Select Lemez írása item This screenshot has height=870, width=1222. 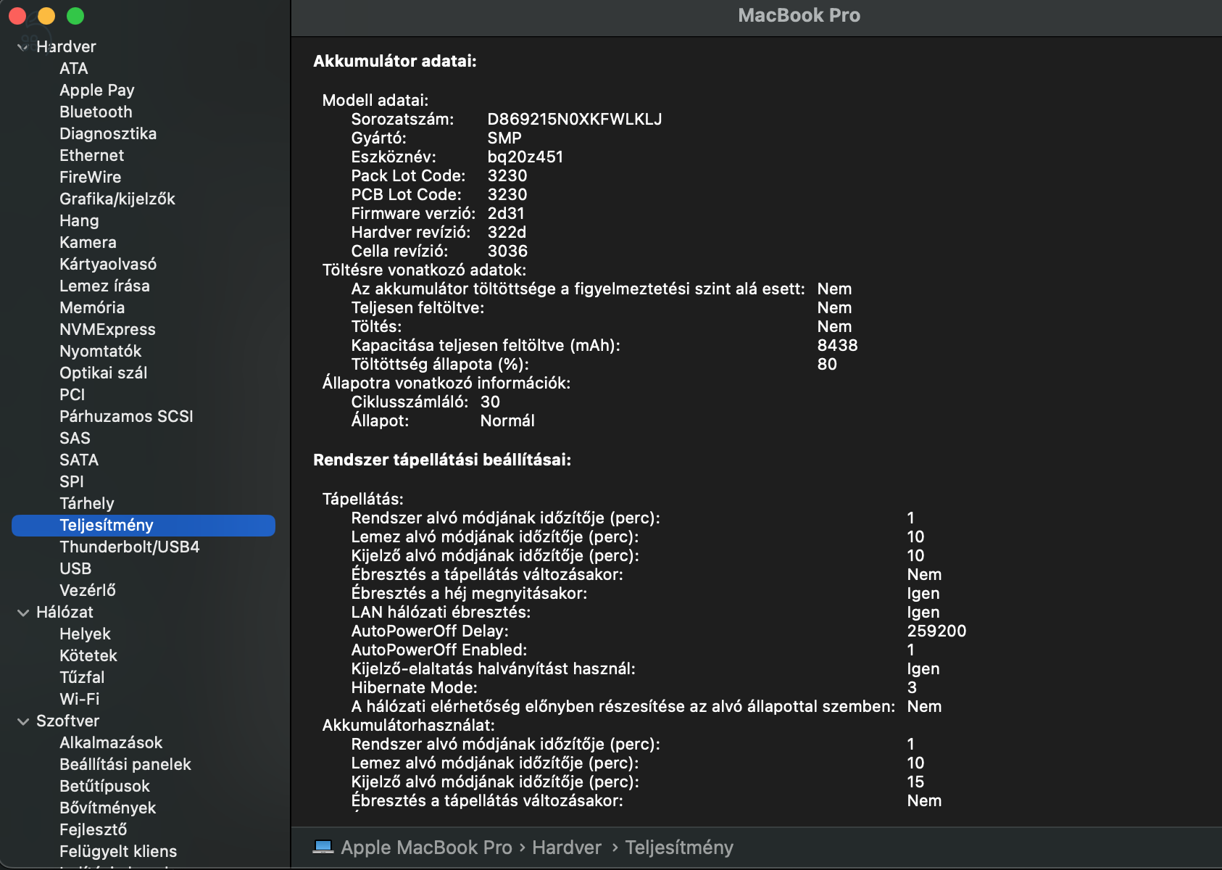pos(104,286)
